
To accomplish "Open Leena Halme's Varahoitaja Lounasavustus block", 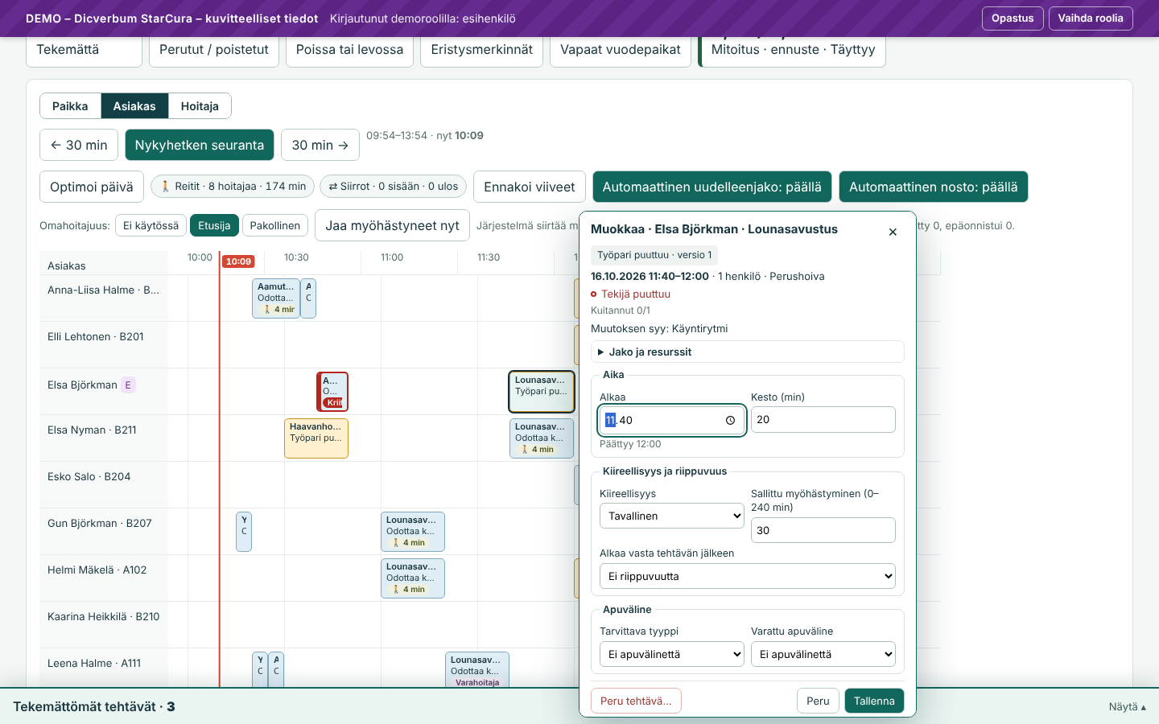I will (x=477, y=669).
